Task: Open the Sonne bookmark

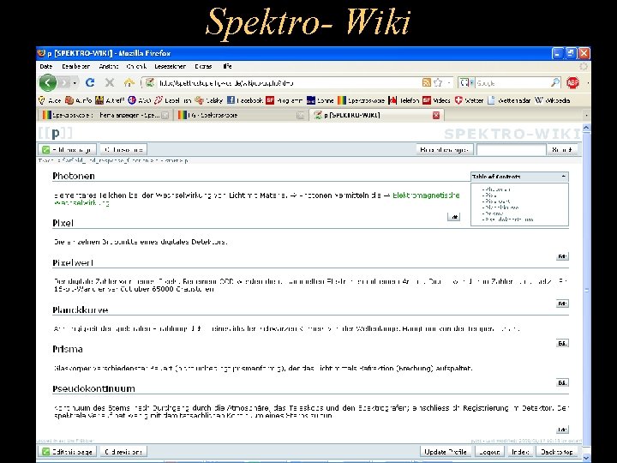Action: click(320, 100)
